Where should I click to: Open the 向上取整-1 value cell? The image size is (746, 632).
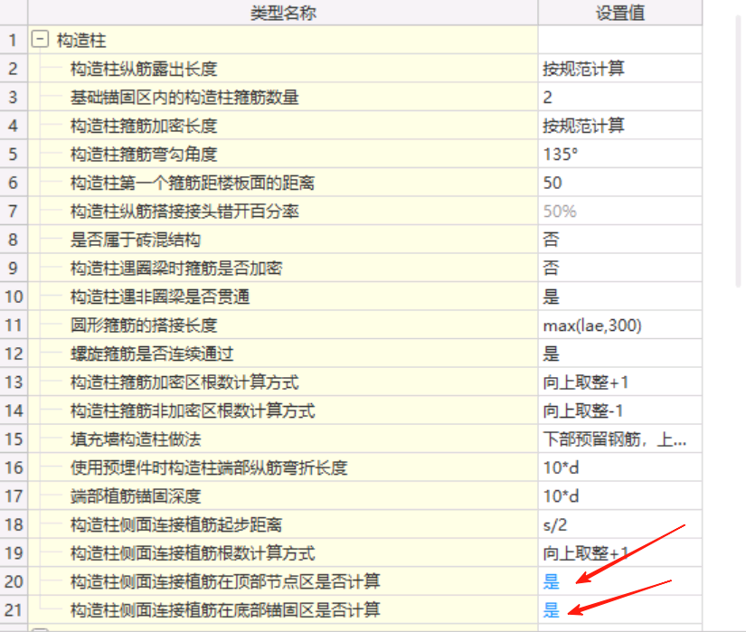[x=620, y=410]
